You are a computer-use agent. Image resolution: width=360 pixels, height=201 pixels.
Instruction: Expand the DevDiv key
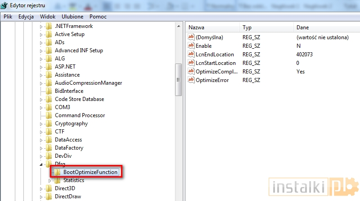click(41, 156)
